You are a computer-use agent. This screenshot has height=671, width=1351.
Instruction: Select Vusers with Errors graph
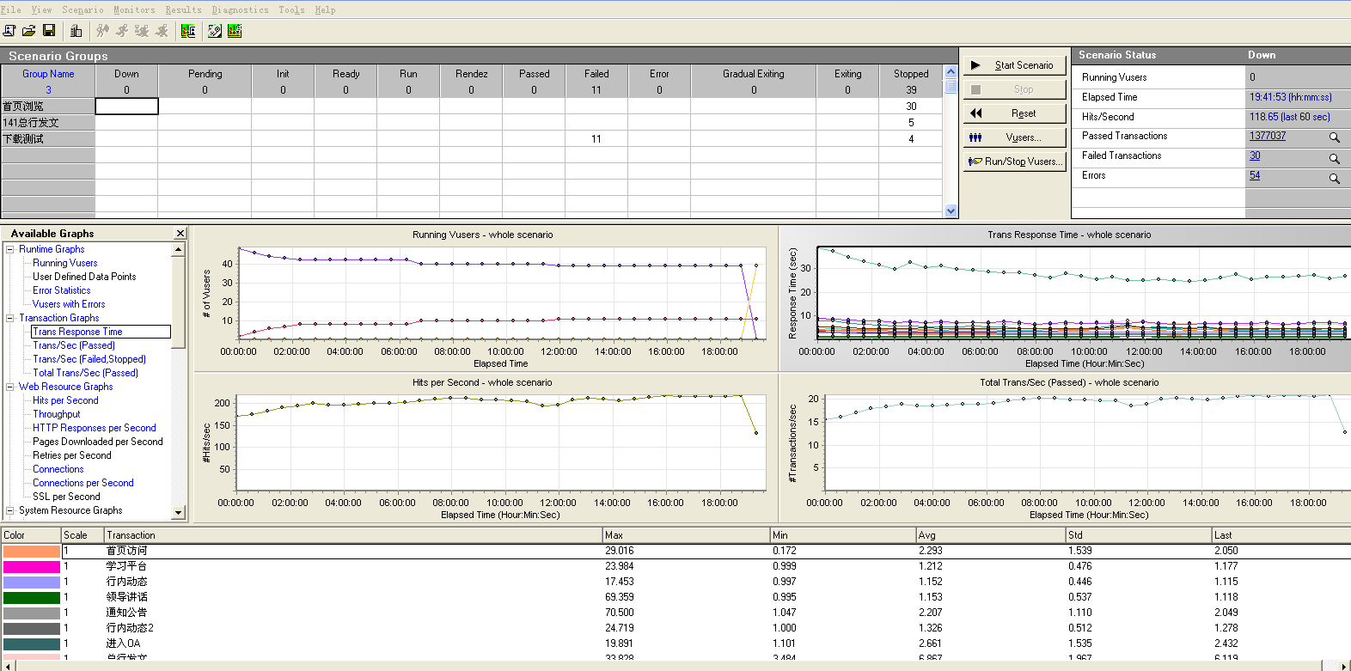coord(69,304)
